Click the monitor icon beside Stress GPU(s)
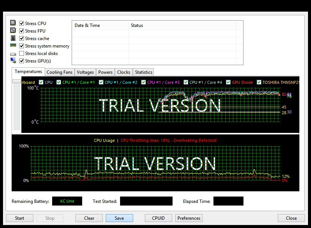311x228 pixels. 13,60
